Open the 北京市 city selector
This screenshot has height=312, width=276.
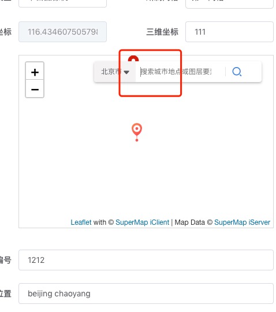(x=115, y=72)
